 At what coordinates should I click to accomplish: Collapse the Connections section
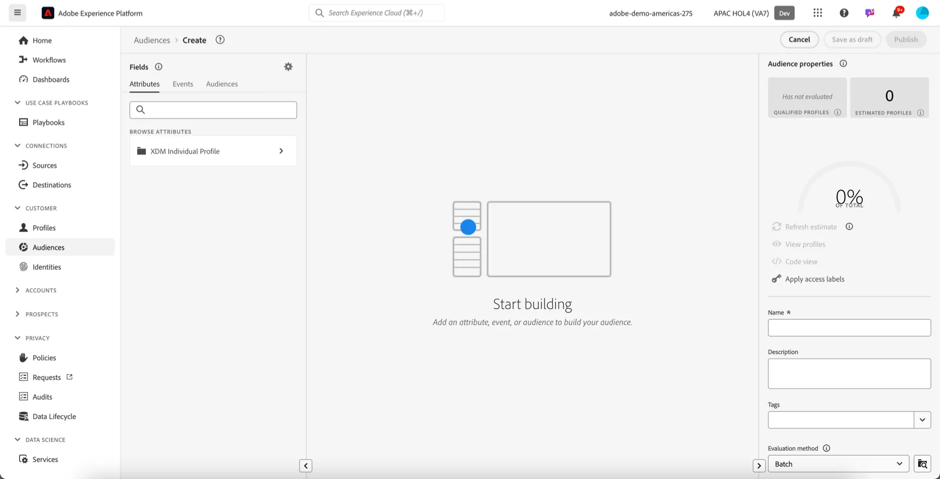[17, 146]
